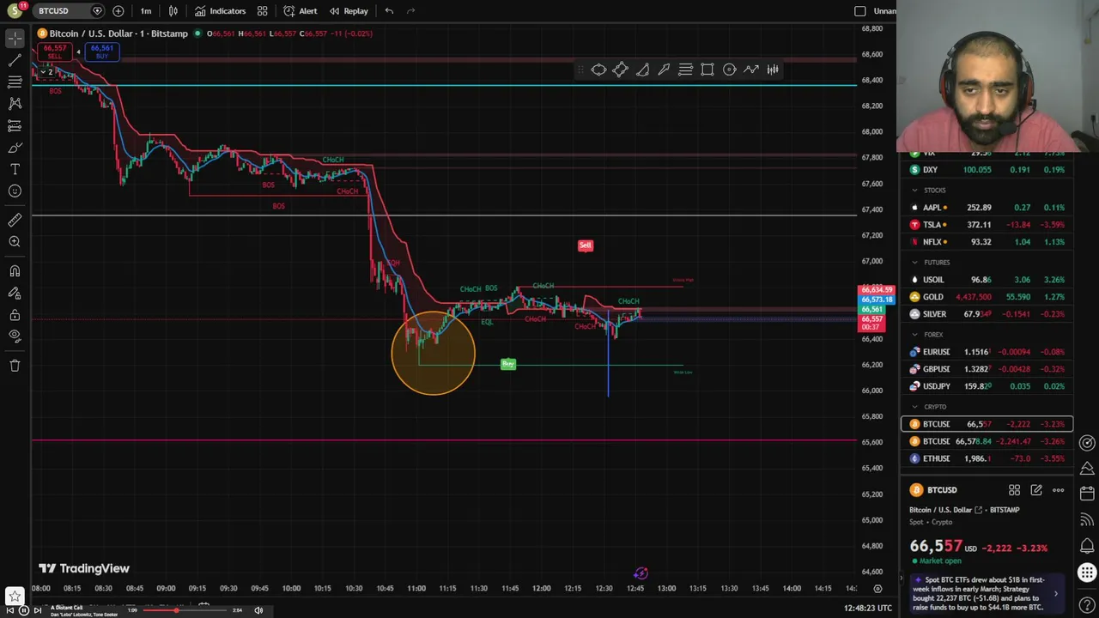Open the user profile avatar menu
1099x618 pixels.
coord(14,10)
